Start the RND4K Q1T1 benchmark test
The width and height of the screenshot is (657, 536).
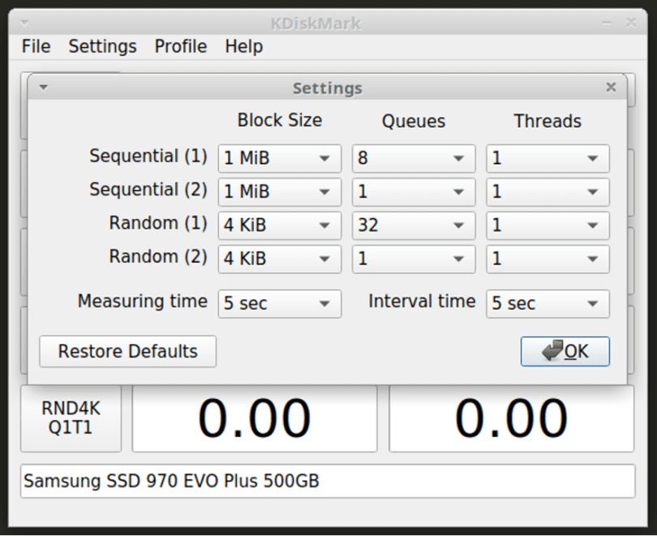[x=71, y=418]
